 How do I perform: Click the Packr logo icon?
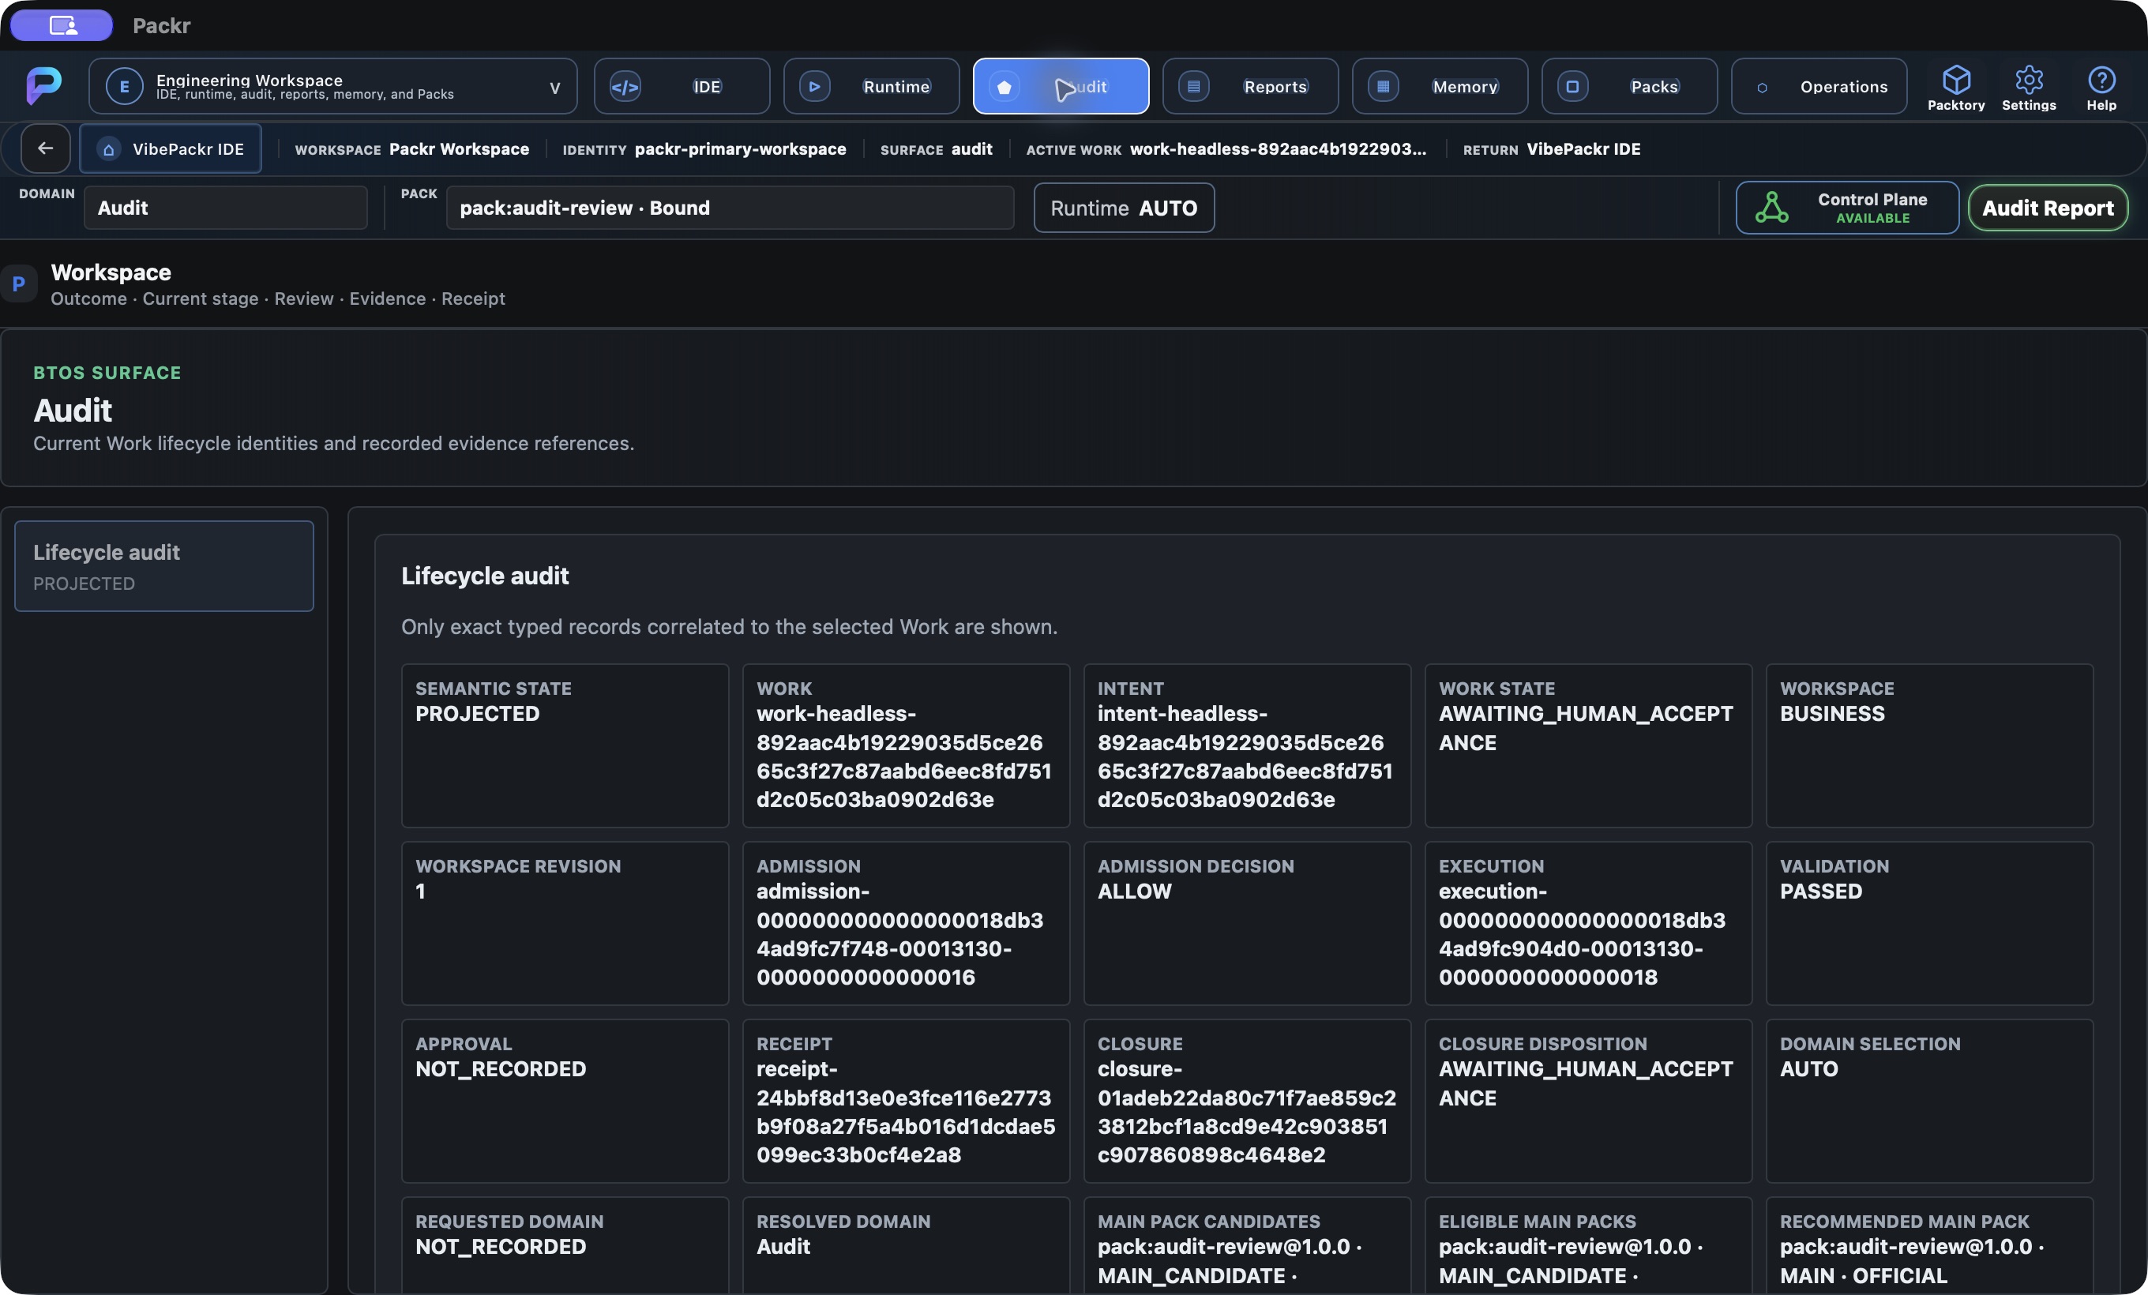tap(43, 85)
